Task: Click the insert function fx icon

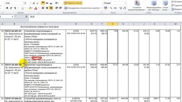Action: click(x=26, y=17)
